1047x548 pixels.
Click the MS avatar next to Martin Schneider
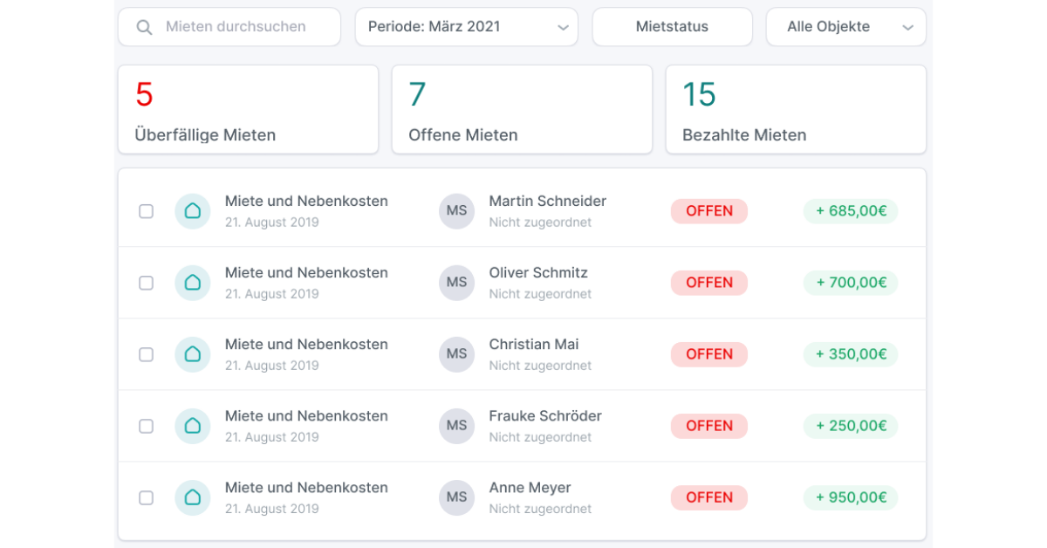(456, 211)
